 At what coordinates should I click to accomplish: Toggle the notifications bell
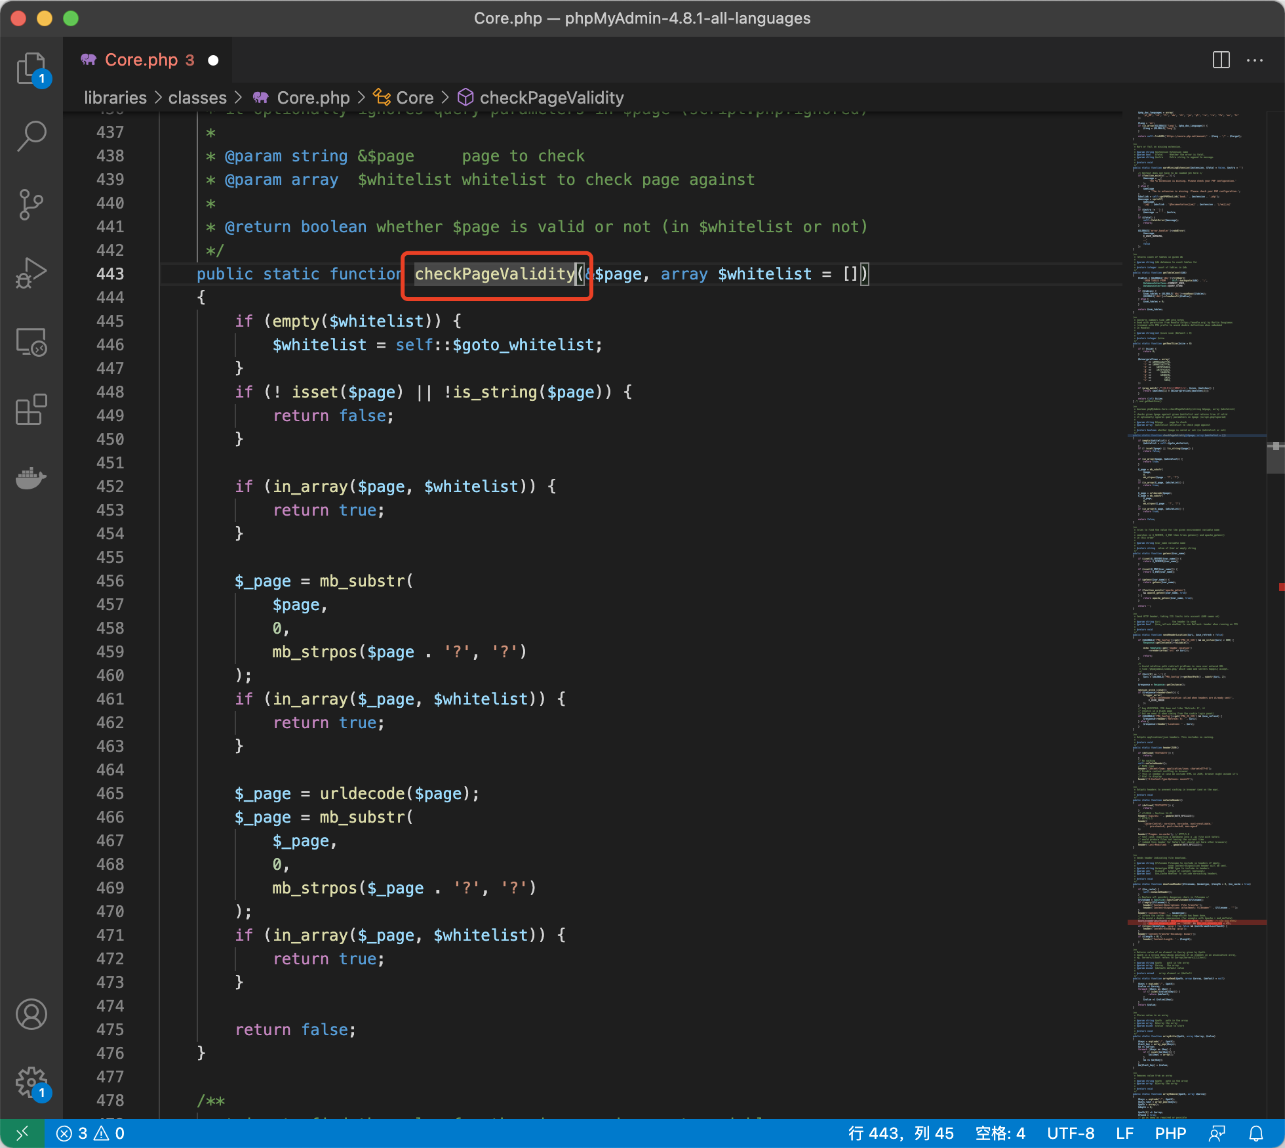point(1256,1134)
